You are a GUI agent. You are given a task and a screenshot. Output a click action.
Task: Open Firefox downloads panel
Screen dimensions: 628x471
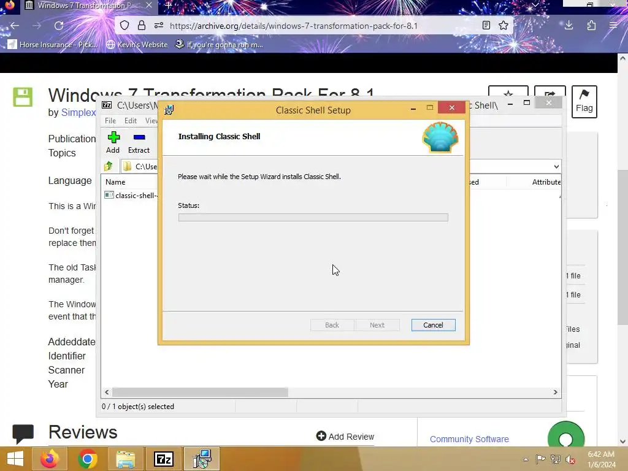point(569,26)
